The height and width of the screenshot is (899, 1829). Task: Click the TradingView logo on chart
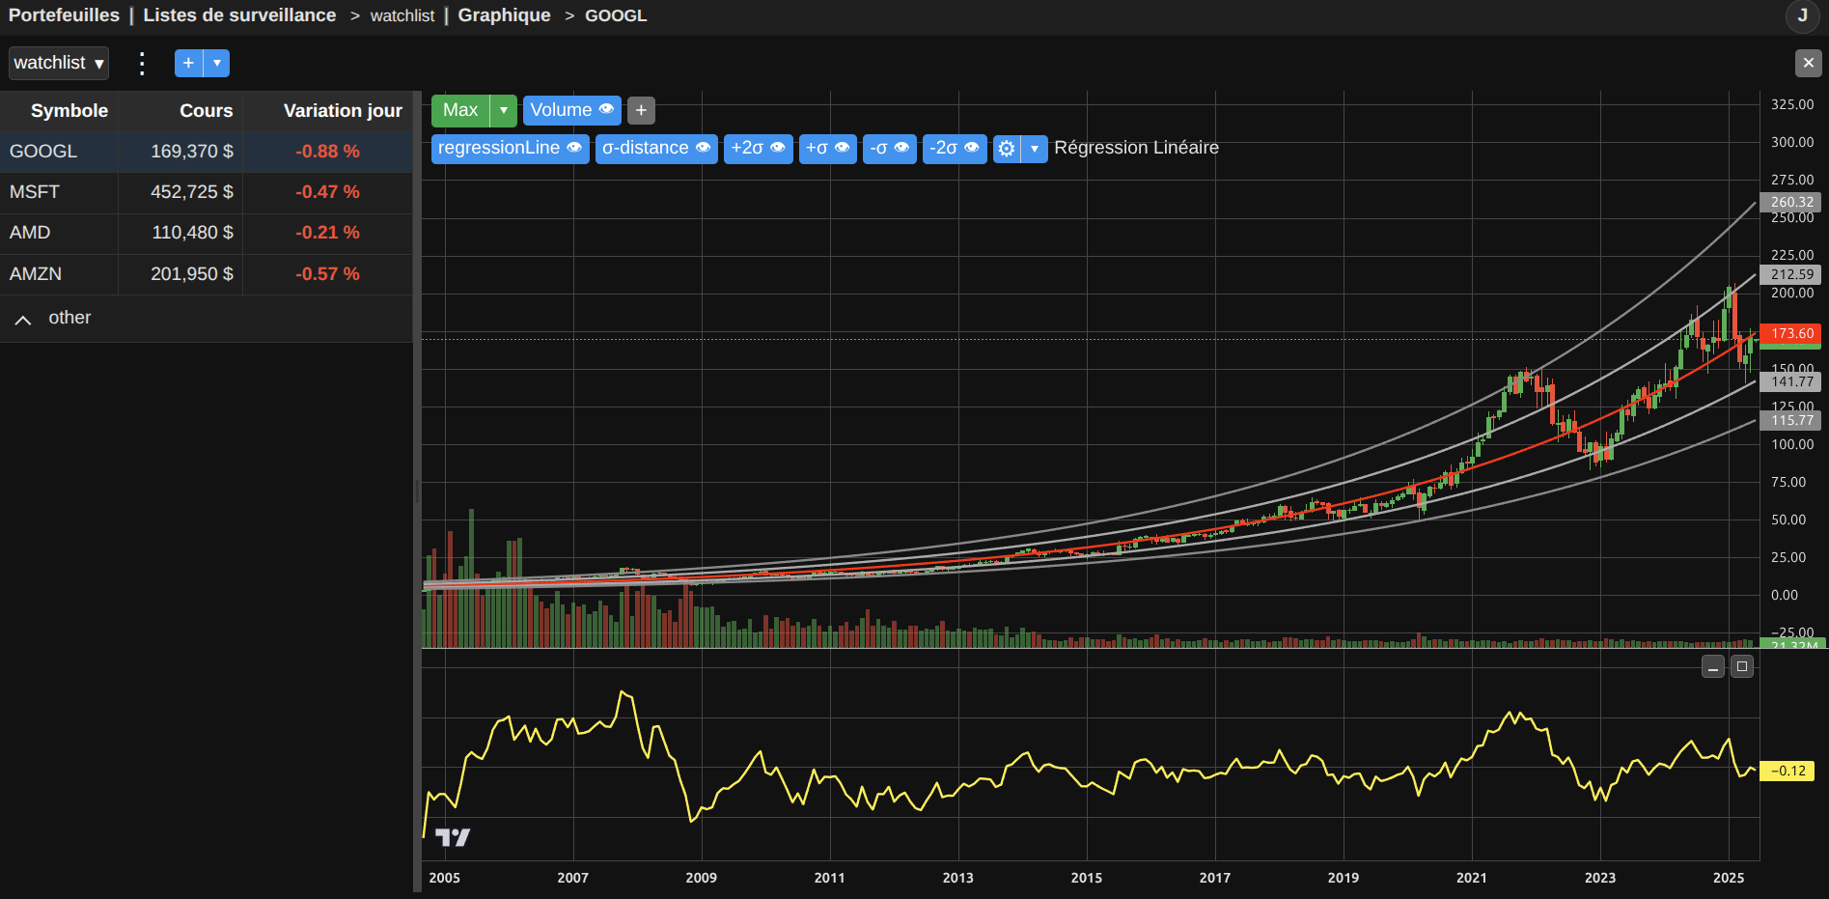click(x=452, y=837)
